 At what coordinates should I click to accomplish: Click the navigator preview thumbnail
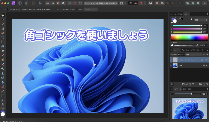point(189,108)
